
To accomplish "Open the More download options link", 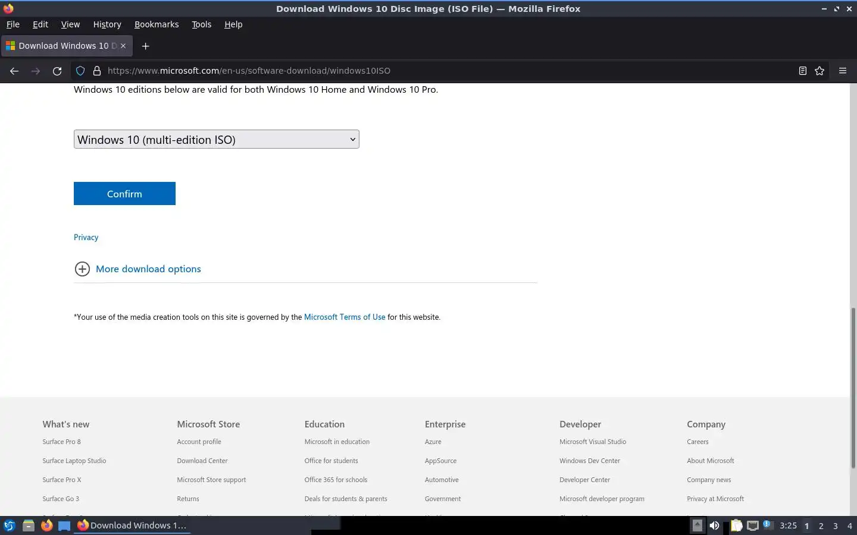I will (x=148, y=269).
